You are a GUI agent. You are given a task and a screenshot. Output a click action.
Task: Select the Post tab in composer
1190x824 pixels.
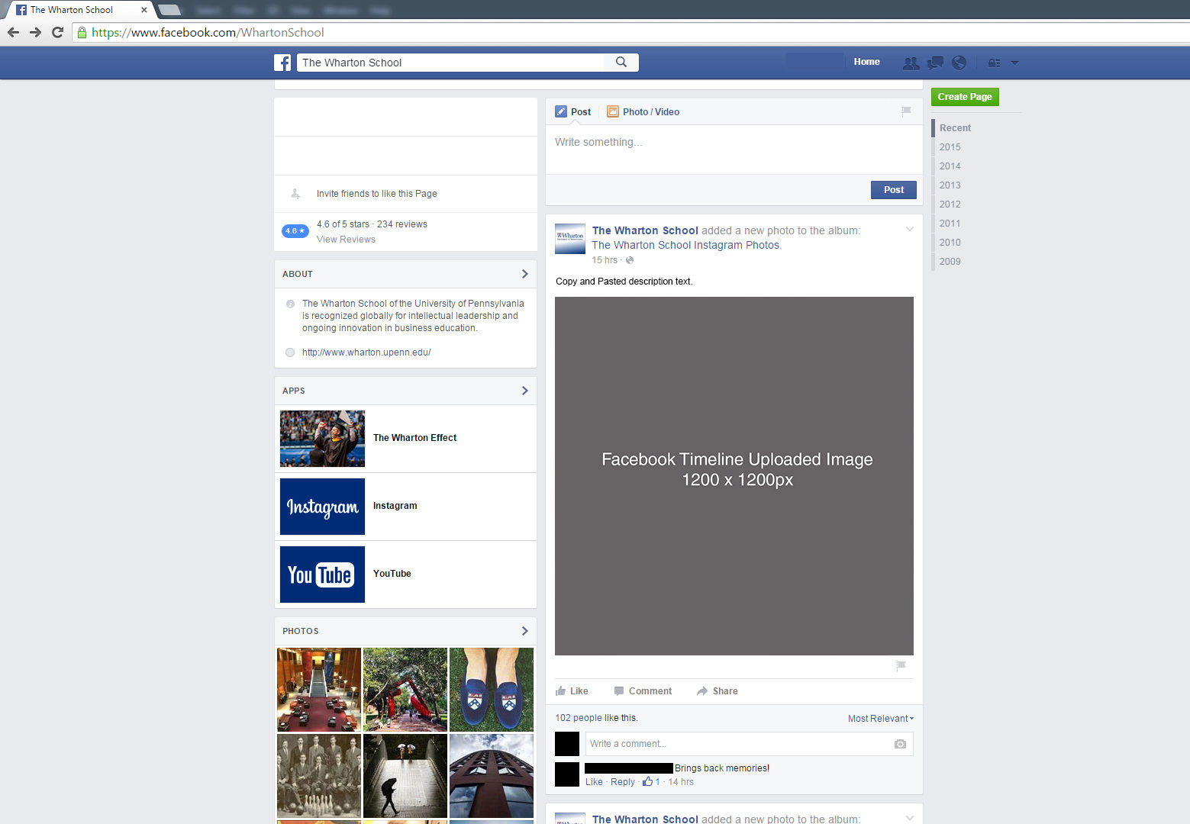(x=572, y=111)
